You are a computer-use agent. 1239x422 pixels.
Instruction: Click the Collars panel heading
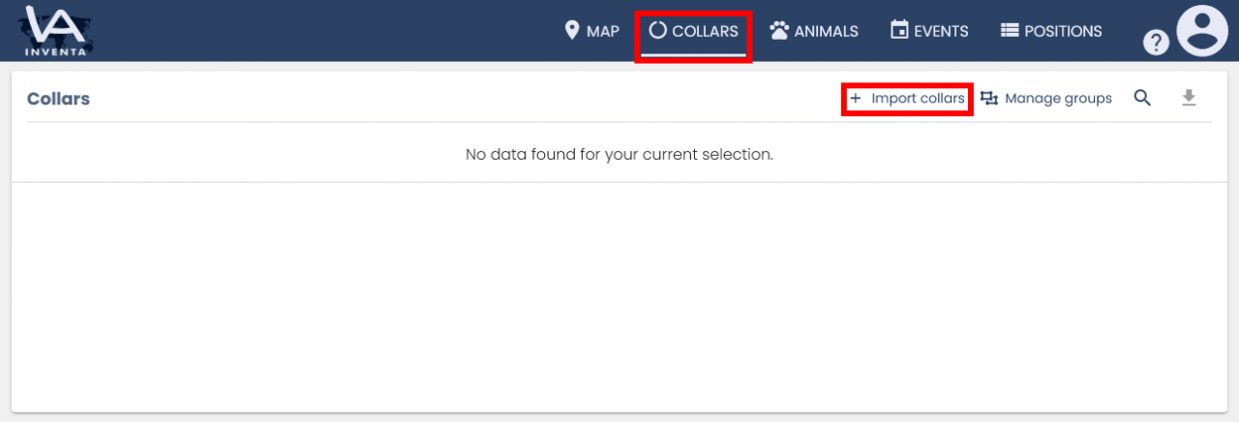[58, 99]
